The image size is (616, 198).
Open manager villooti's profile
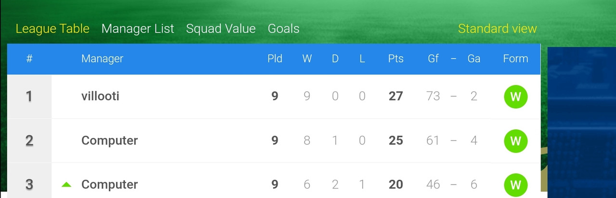click(x=100, y=96)
